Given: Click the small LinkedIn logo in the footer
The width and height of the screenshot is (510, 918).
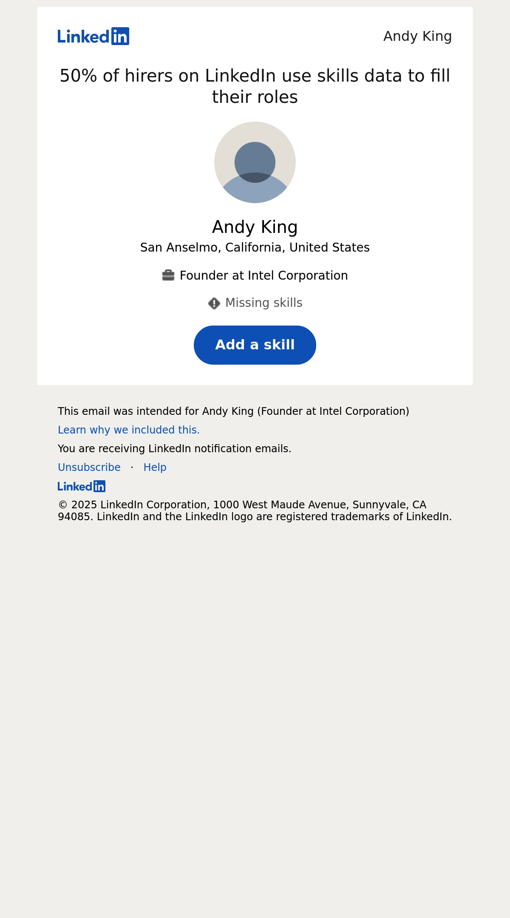Looking at the screenshot, I should tap(82, 486).
